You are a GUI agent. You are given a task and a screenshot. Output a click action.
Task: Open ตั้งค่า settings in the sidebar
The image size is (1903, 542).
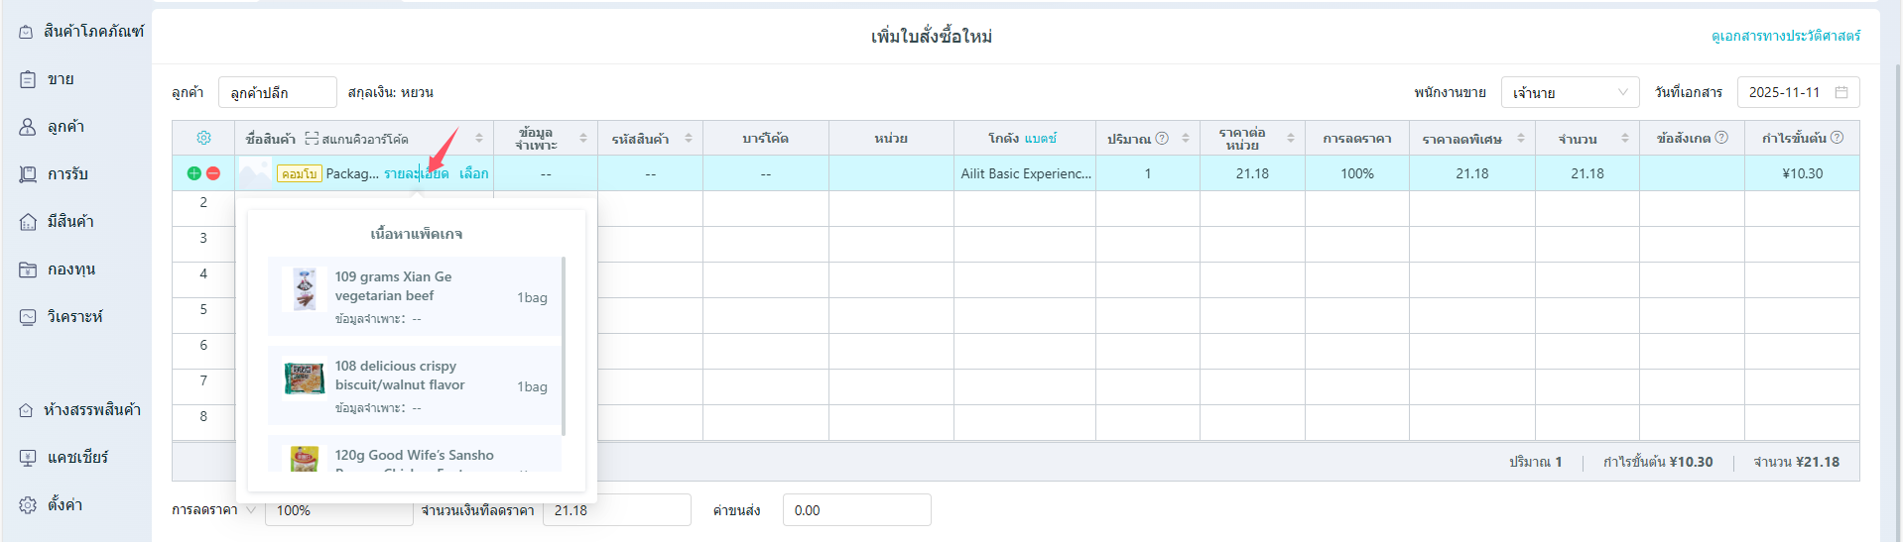(64, 505)
